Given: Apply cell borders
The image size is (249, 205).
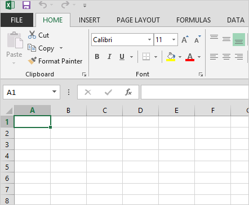Looking at the screenshot, I should tap(146, 57).
